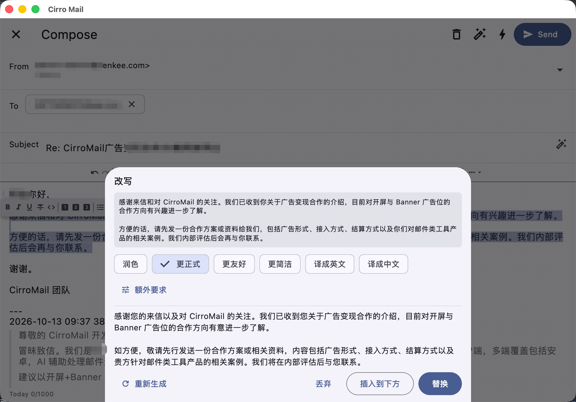The image size is (576, 402).
Task: Select the 润色 rewrite style
Action: pyautogui.click(x=131, y=264)
